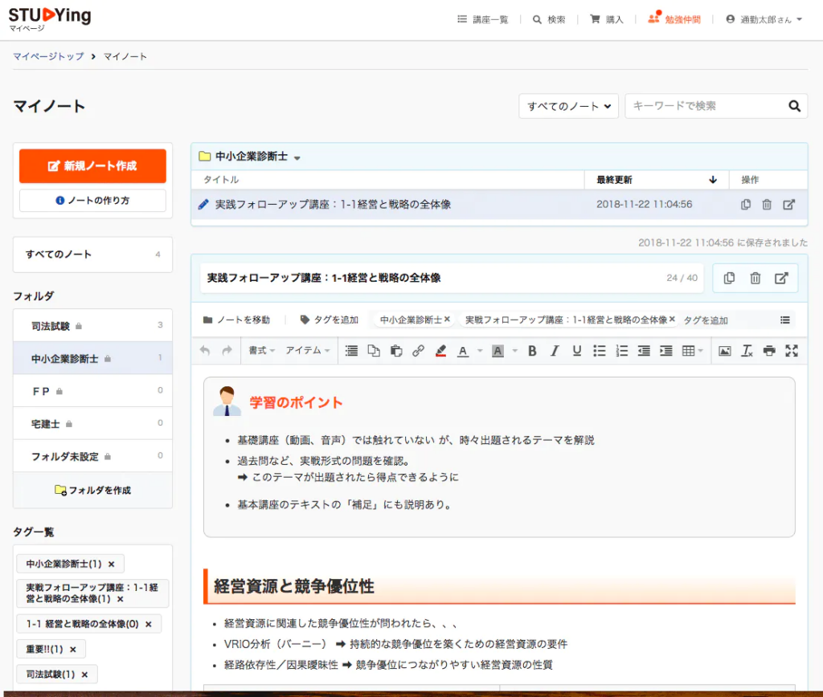
Task: Toggle bold formatting in editor toolbar
Action: coord(532,351)
